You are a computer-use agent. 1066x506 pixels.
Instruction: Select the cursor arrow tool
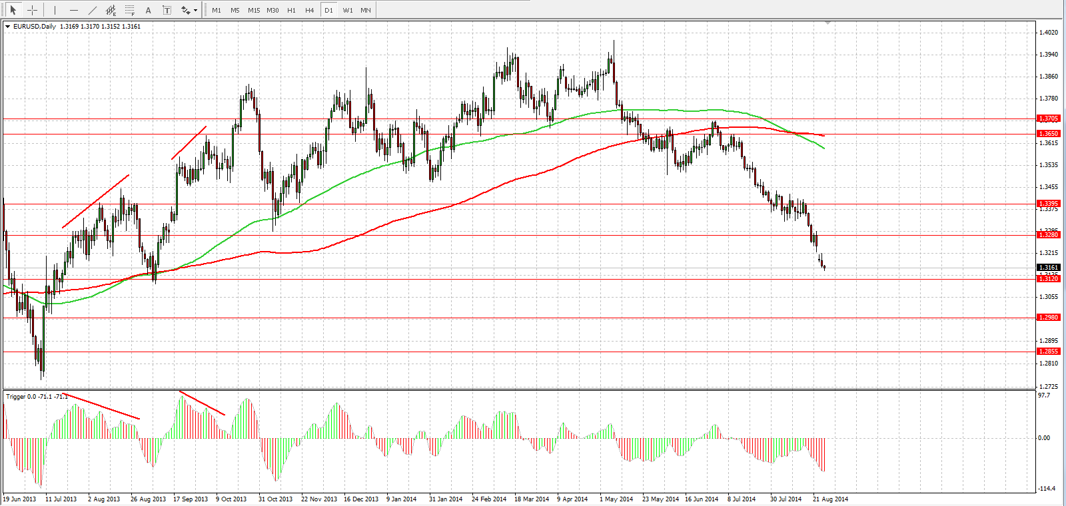pyautogui.click(x=13, y=10)
